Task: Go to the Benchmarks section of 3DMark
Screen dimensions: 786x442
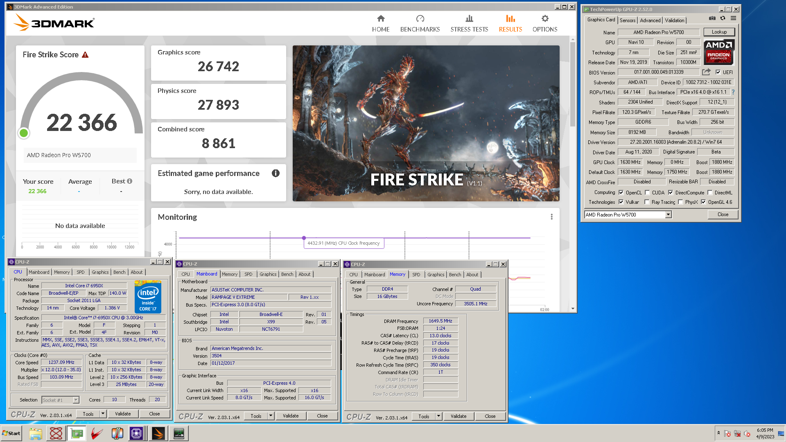Action: click(420, 24)
